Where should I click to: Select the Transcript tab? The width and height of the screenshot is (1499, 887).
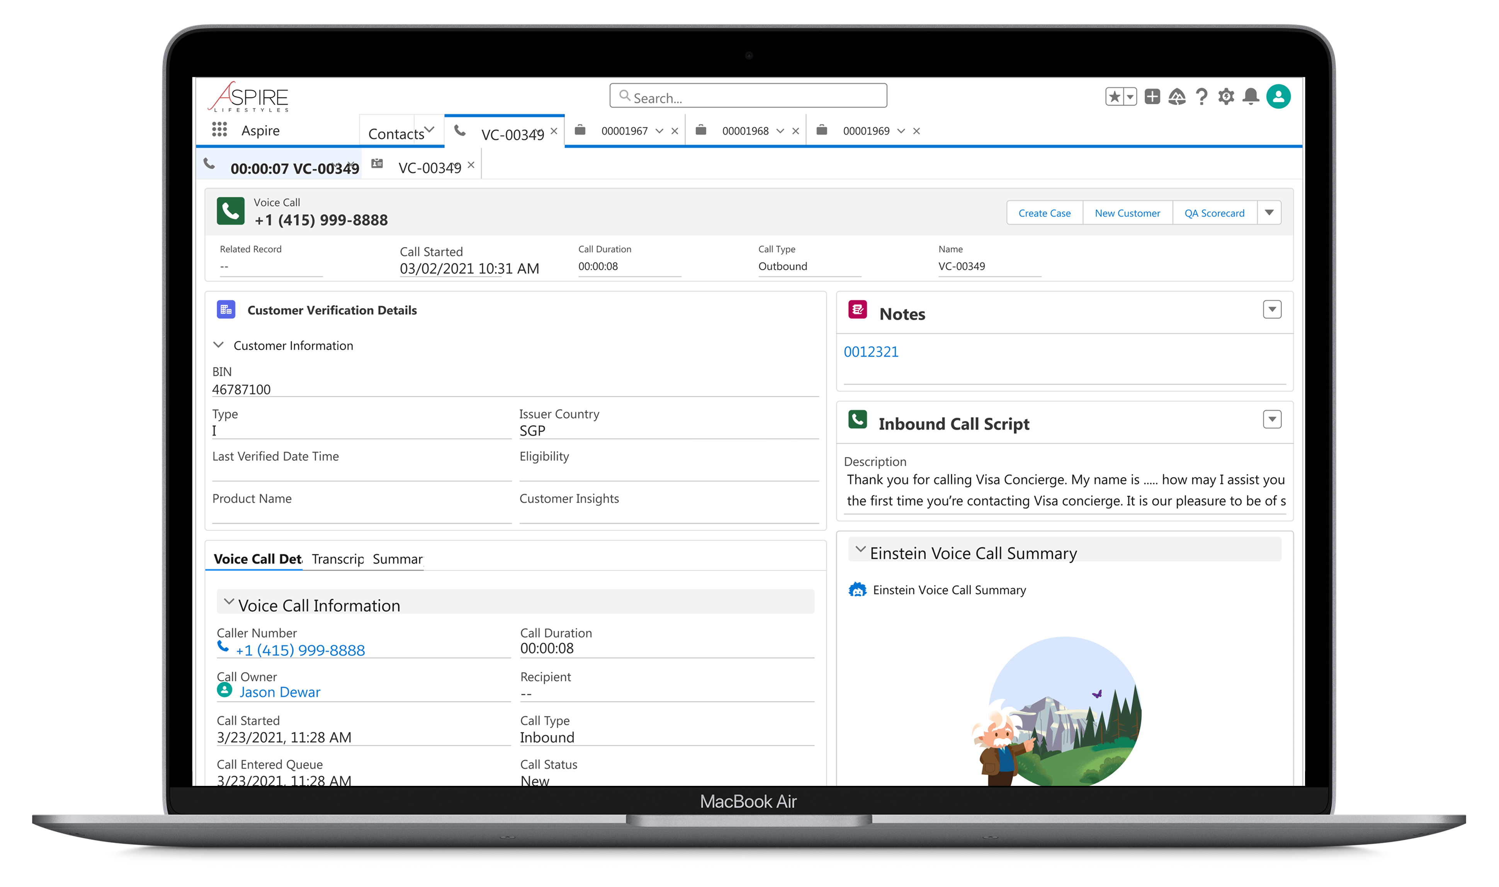coord(338,559)
